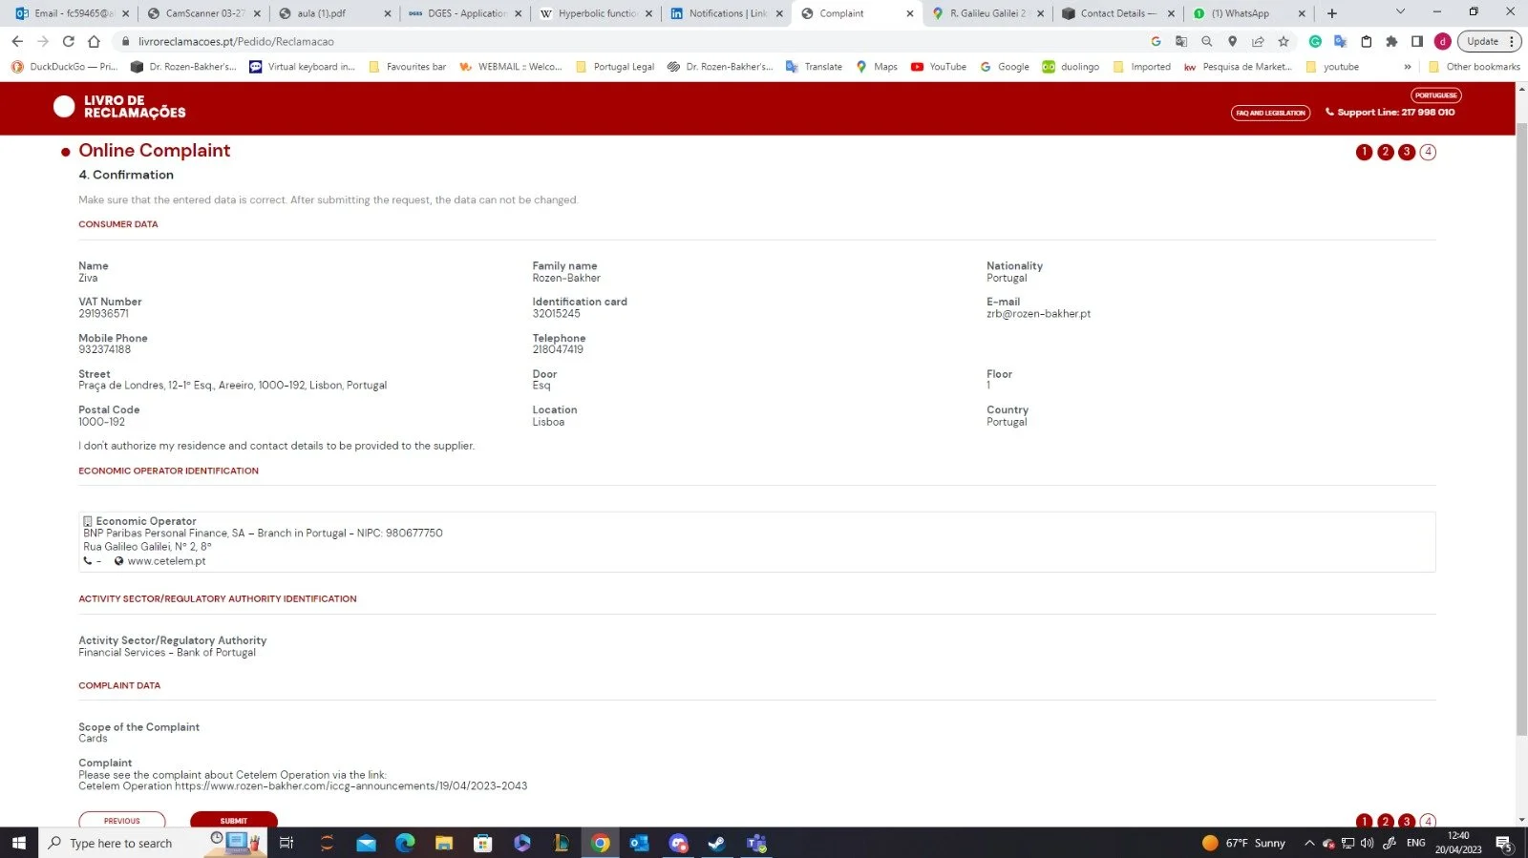Open the clipboard extension icon
Image resolution: width=1528 pixels, height=858 pixels.
[1366, 41]
